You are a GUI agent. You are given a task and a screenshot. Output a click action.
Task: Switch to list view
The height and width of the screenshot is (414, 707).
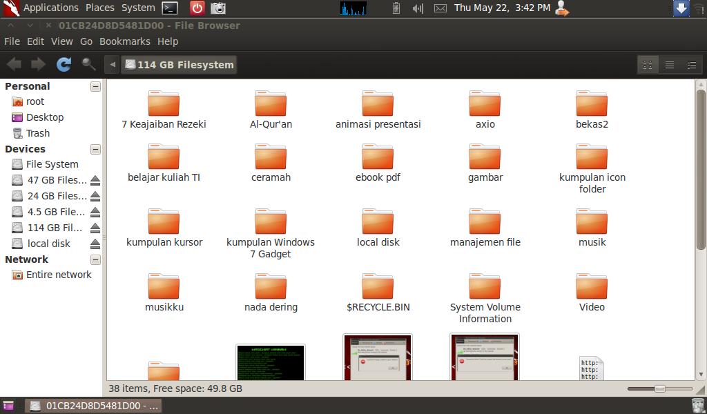670,64
